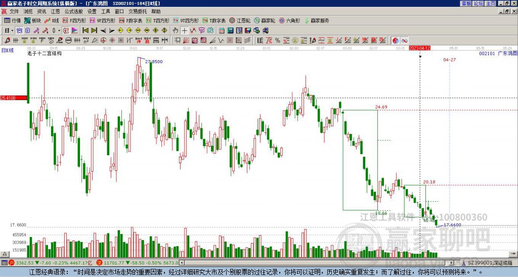Click the 客服 customer service button
The image size is (518, 277).
(466, 4)
